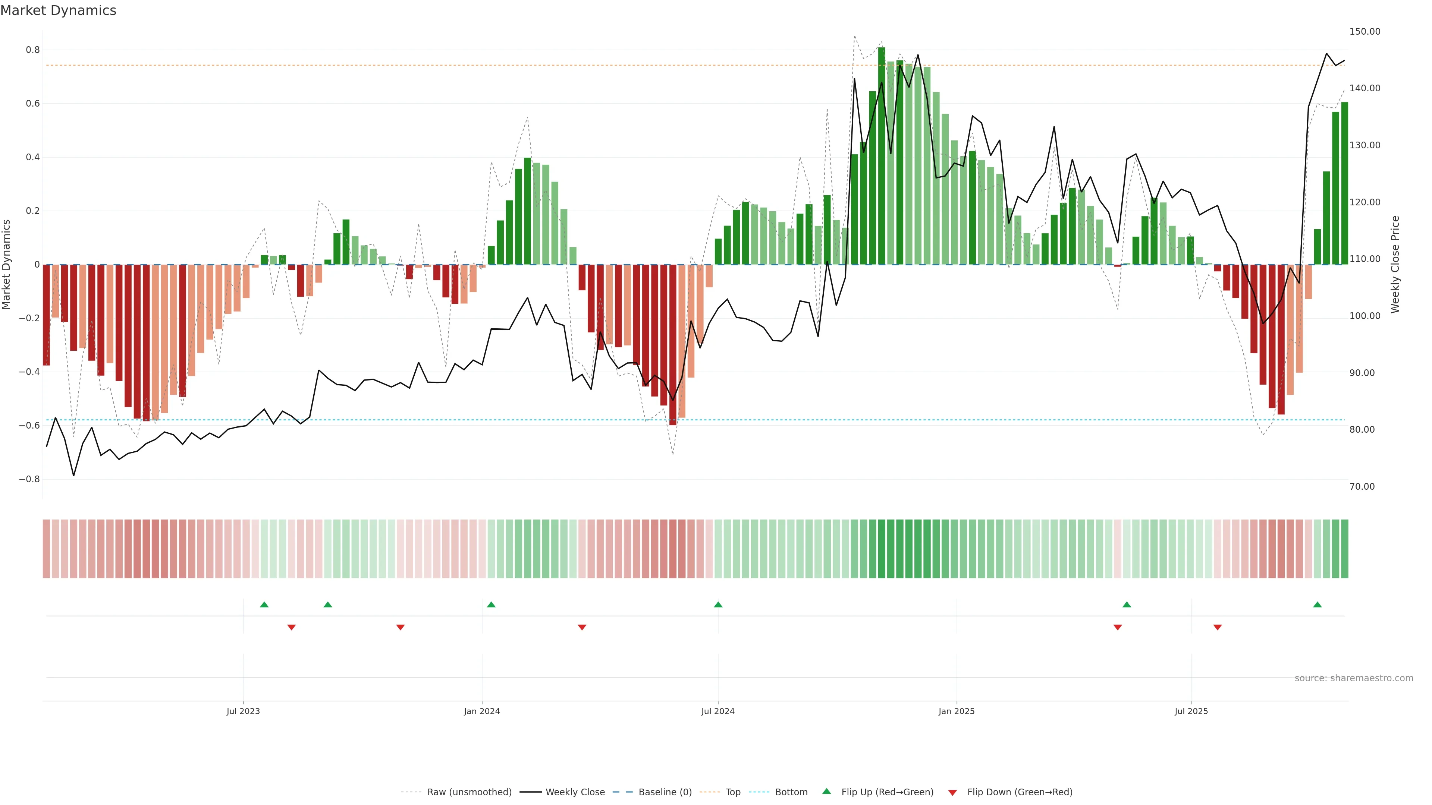Click the Jan 2025 x-axis label
The image size is (1432, 805).
pos(956,711)
